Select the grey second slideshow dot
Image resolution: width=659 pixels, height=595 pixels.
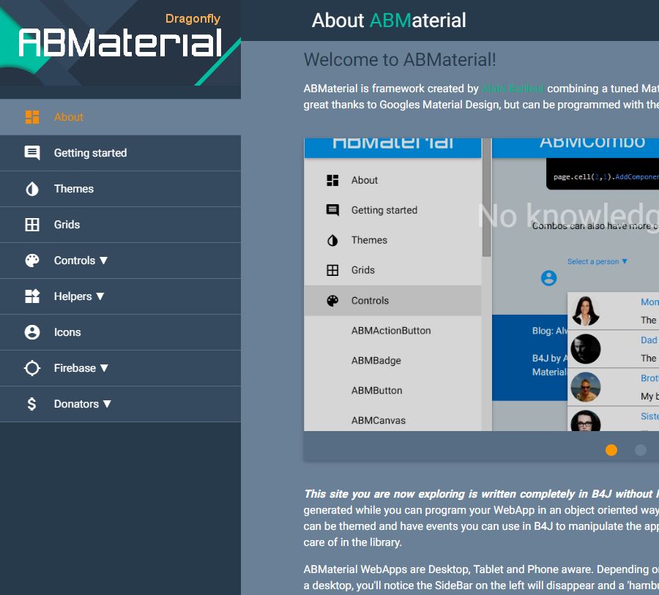click(x=641, y=450)
